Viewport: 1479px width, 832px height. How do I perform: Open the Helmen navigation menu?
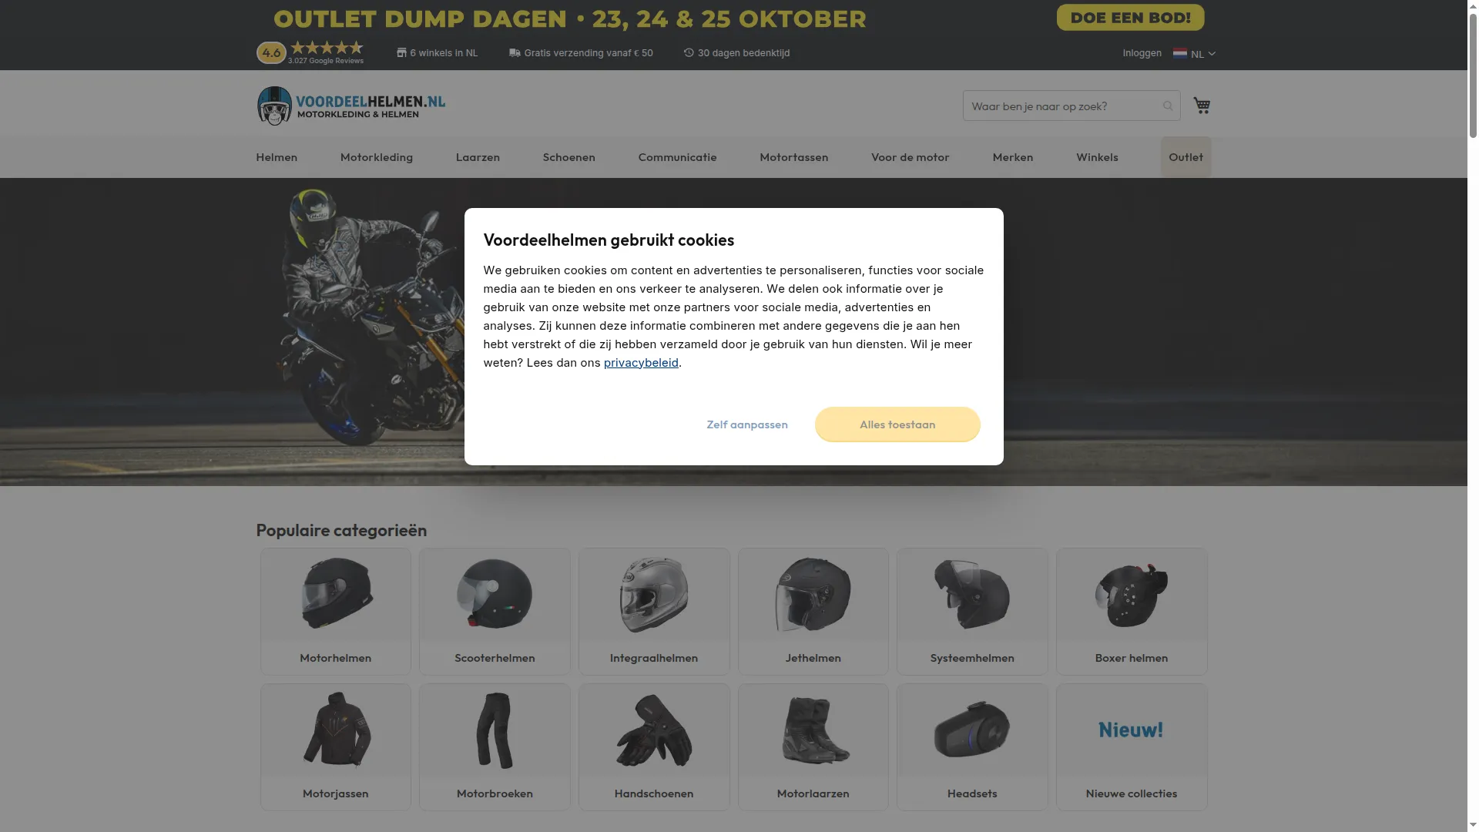point(277,157)
